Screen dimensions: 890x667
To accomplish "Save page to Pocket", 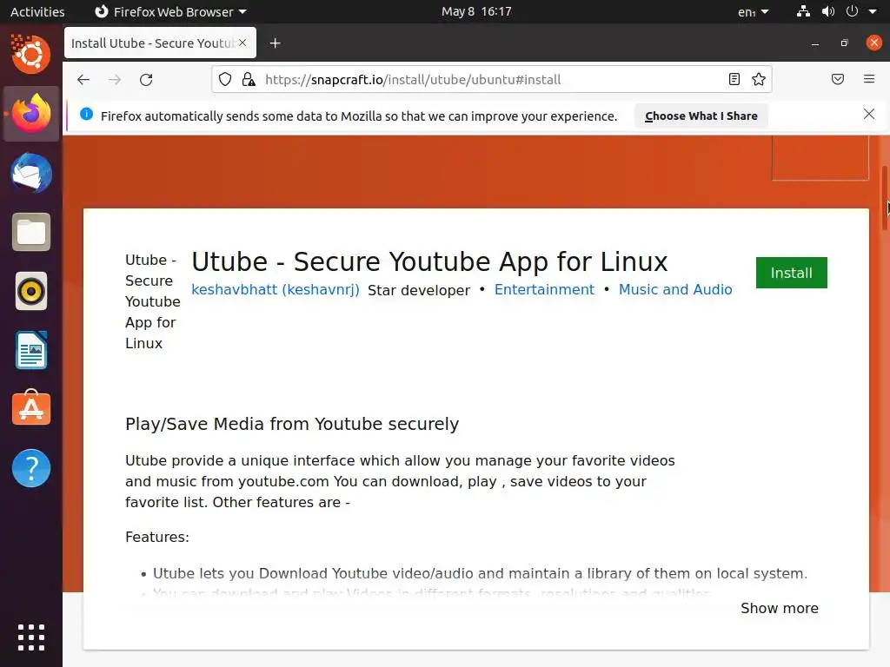I will (837, 79).
